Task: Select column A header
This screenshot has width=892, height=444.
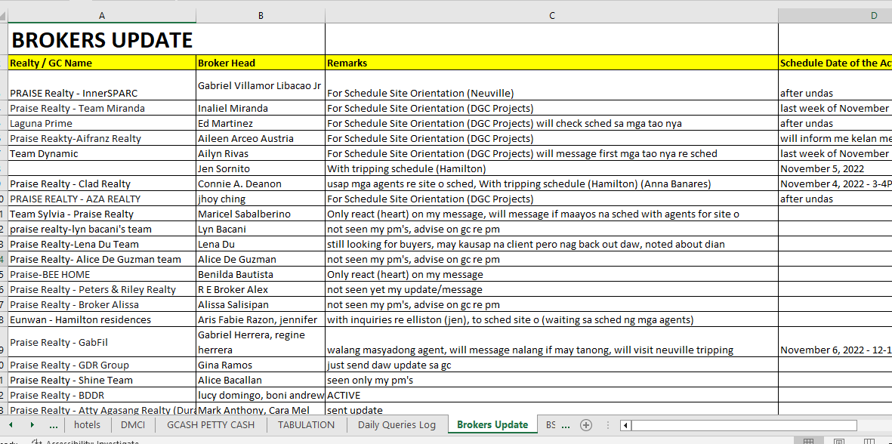Action: coord(102,16)
